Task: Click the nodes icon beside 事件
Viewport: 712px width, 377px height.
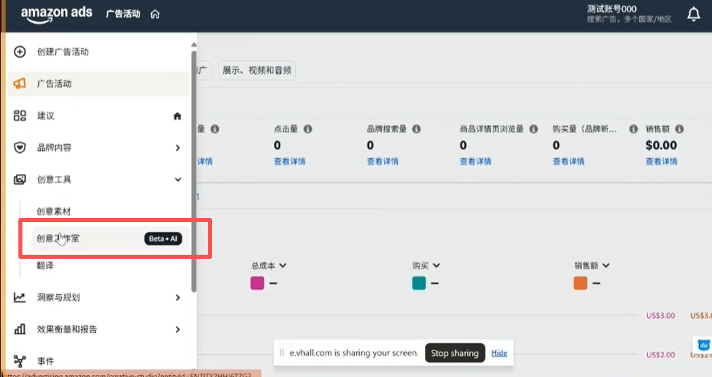Action: [x=20, y=361]
